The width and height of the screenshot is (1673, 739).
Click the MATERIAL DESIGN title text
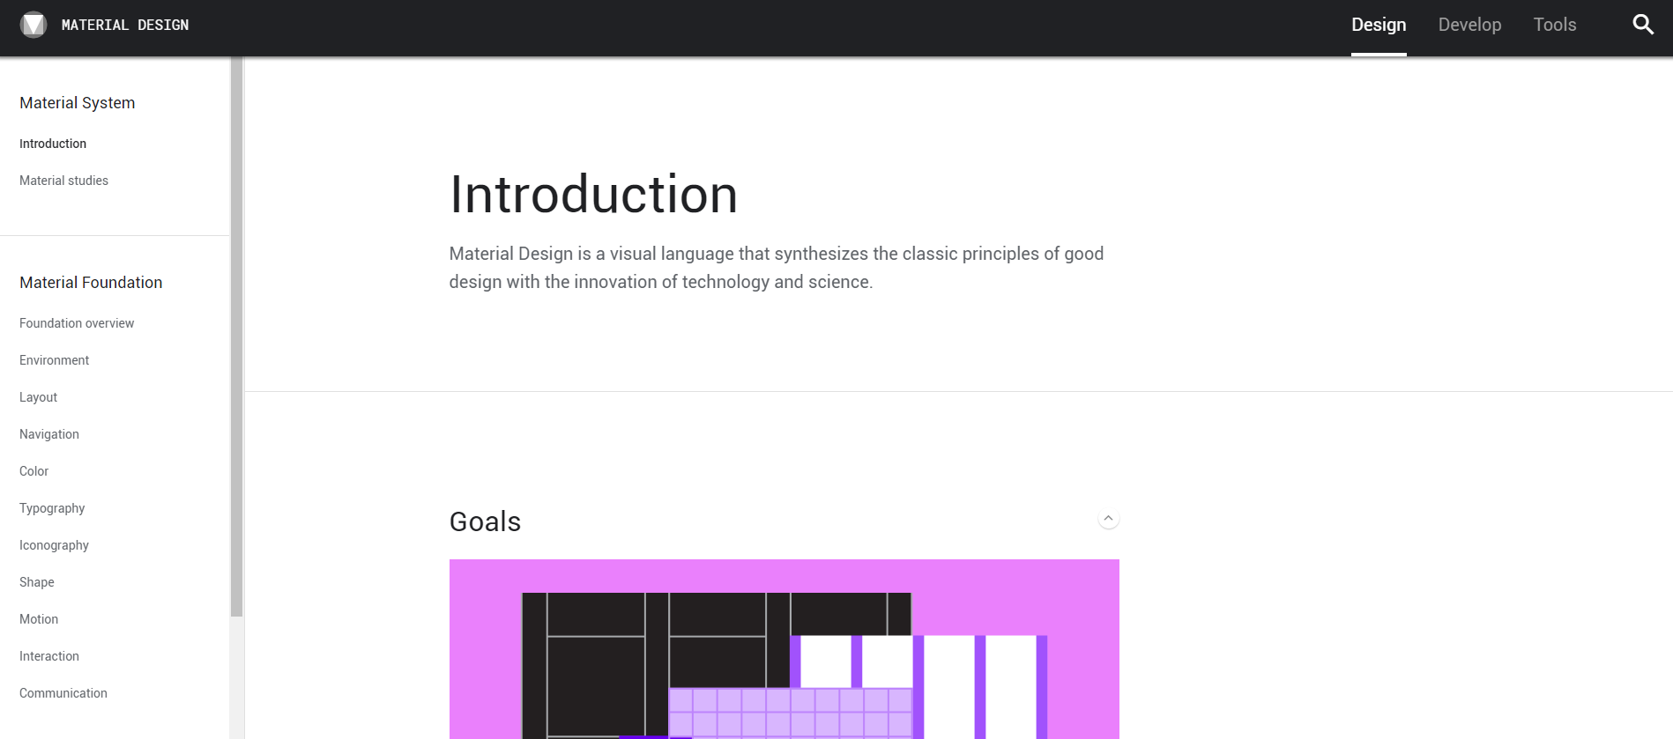point(125,25)
